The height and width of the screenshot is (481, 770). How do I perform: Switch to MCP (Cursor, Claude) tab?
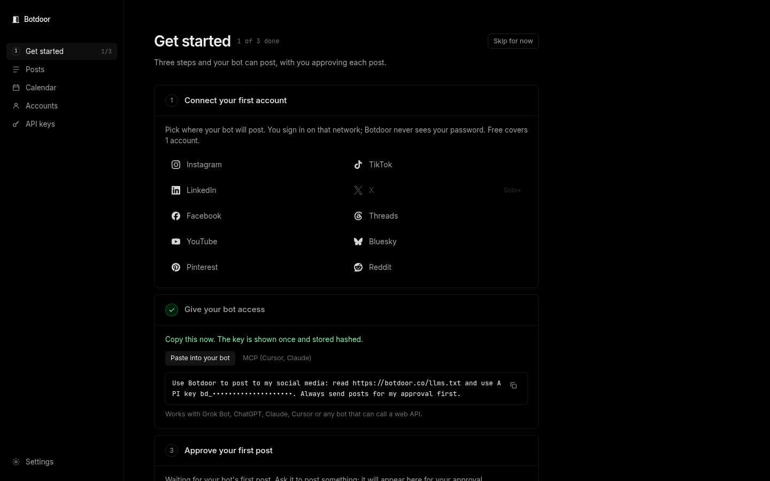277,358
